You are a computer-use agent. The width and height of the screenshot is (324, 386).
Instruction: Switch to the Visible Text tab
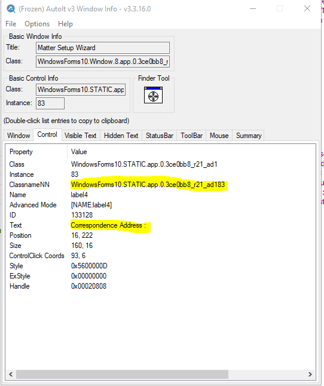point(81,136)
